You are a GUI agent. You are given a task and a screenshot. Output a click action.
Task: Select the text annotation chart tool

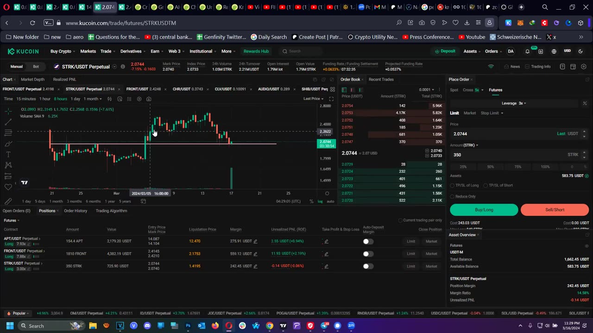click(8, 154)
